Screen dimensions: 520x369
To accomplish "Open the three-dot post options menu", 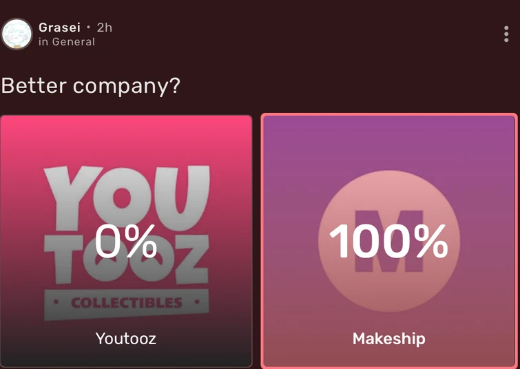I will pyautogui.click(x=506, y=34).
